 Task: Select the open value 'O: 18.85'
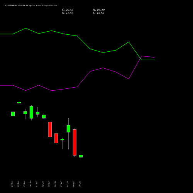[68, 13]
